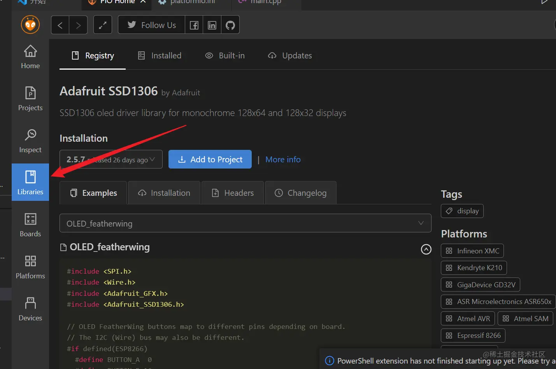Select the Kendryte K210 platform tag

pyautogui.click(x=474, y=268)
